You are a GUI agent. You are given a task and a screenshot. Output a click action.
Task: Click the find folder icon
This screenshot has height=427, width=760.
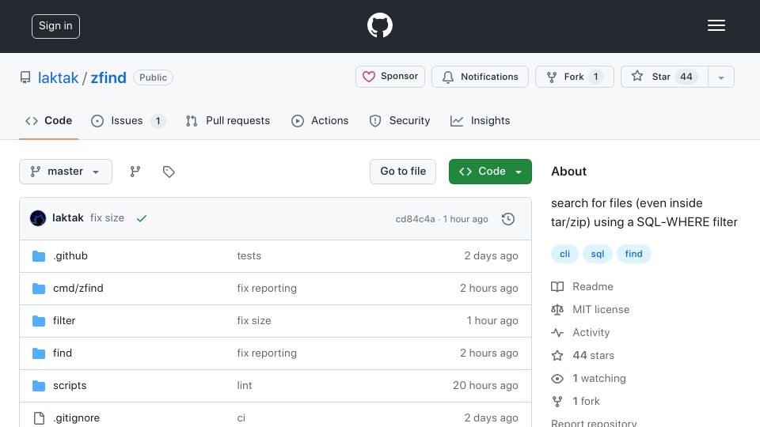(39, 353)
